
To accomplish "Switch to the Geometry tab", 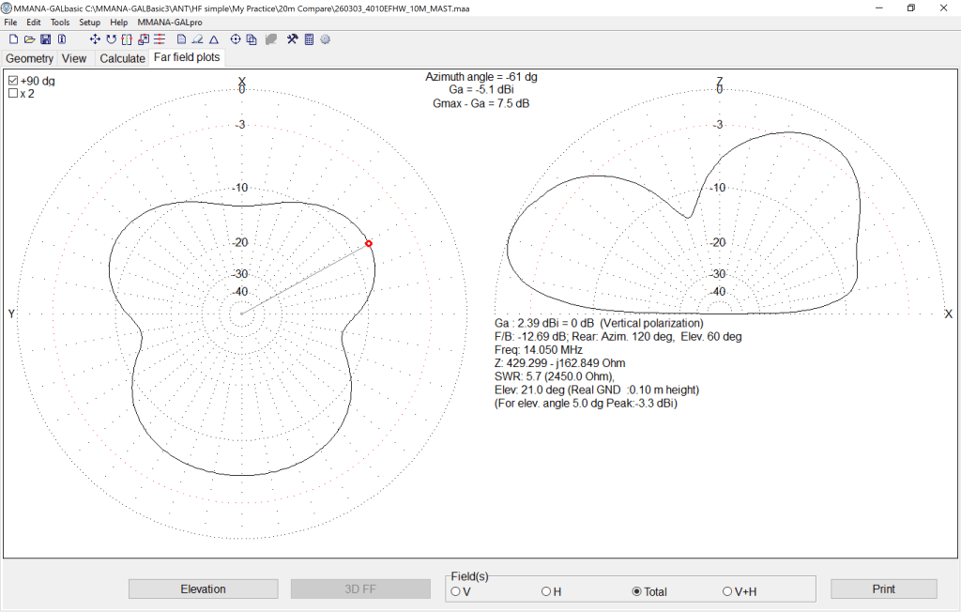I will pos(29,58).
